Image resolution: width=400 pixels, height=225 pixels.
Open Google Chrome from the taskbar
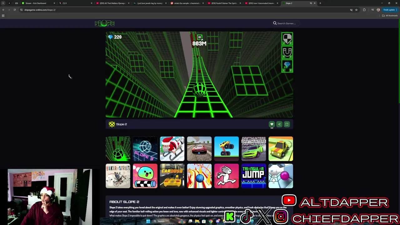[x=211, y=221]
